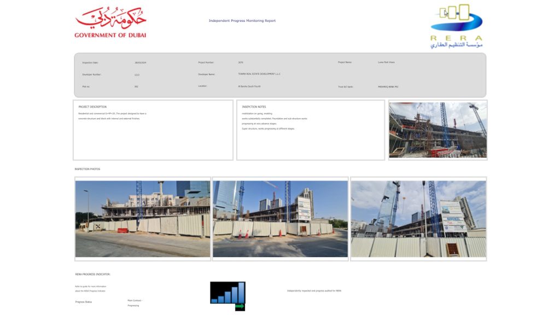Click the RERA Progress Indicator heading

93,274
